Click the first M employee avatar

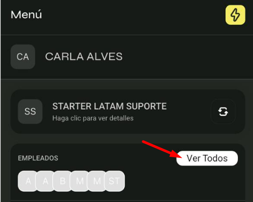[80, 181]
